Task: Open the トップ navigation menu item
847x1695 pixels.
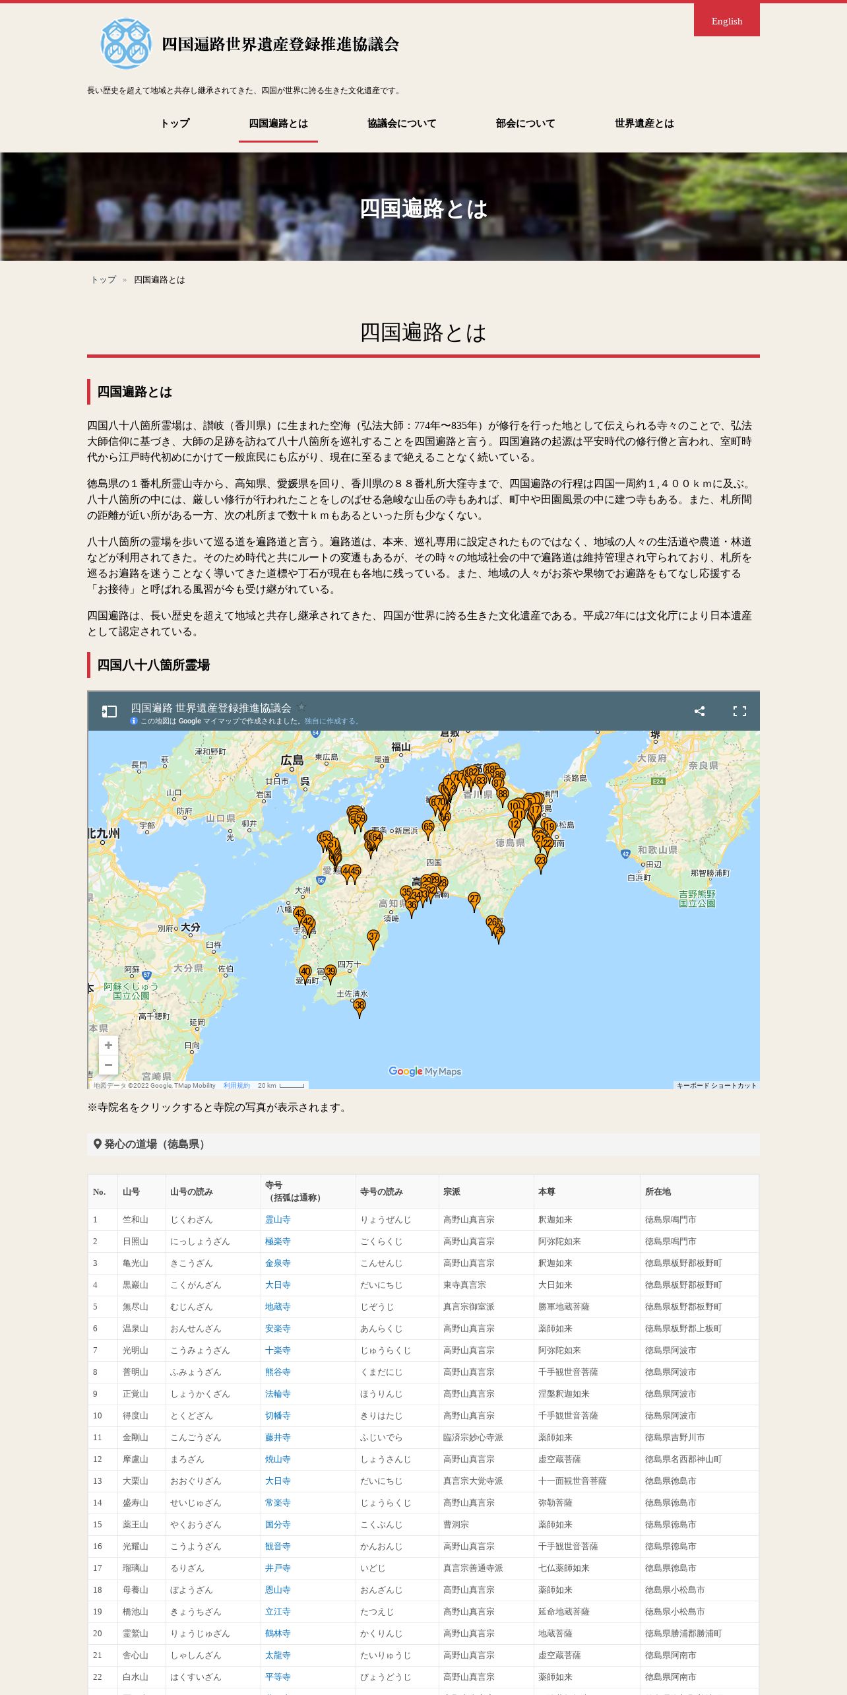Action: [175, 123]
